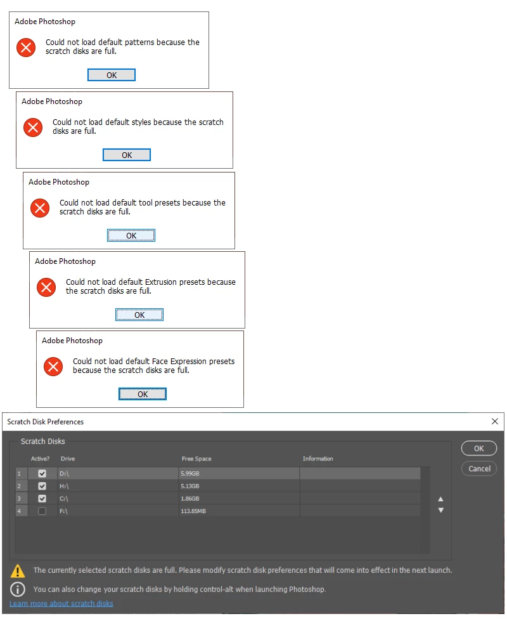Click OK on Extrusion presets error dialog
The image size is (507, 621).
click(x=139, y=315)
